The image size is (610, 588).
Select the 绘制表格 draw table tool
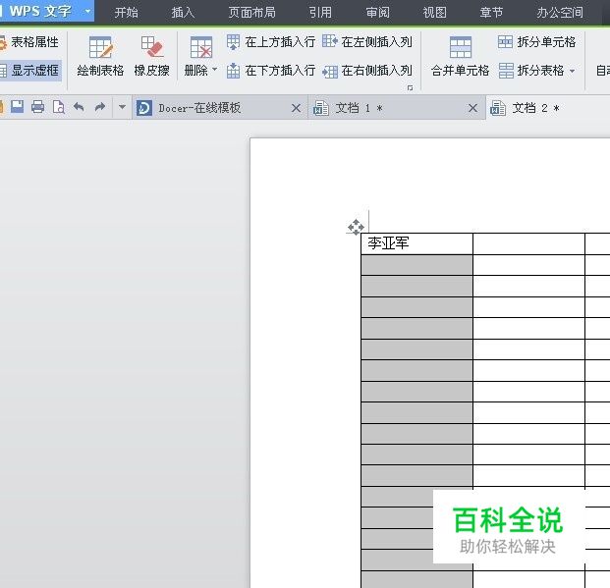tap(100, 56)
